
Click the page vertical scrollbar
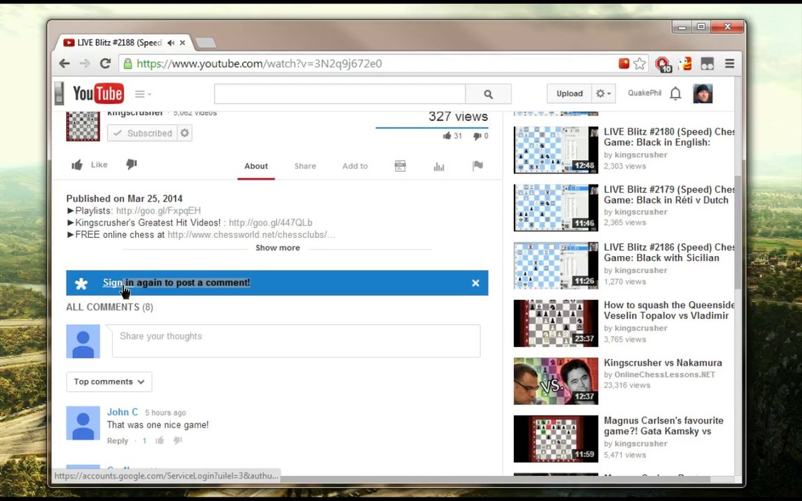pyautogui.click(x=738, y=232)
